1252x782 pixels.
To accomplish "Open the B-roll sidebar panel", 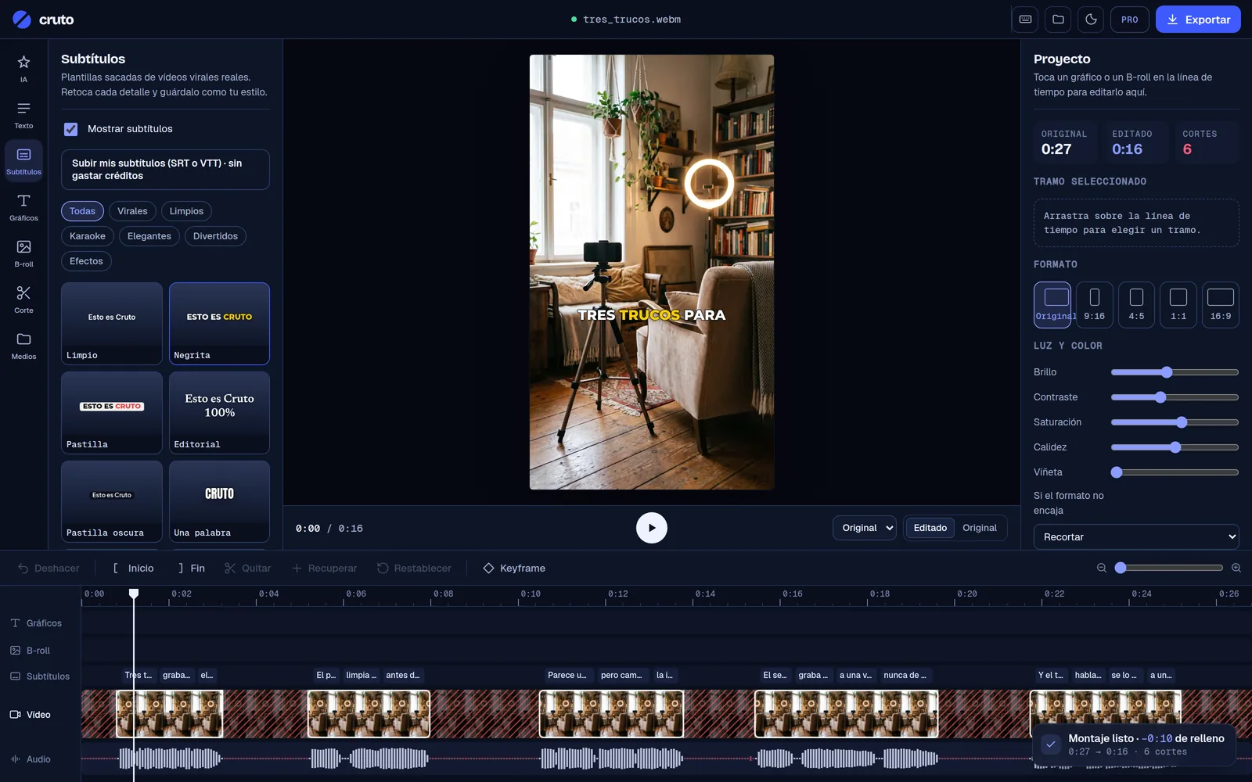I will tap(23, 253).
